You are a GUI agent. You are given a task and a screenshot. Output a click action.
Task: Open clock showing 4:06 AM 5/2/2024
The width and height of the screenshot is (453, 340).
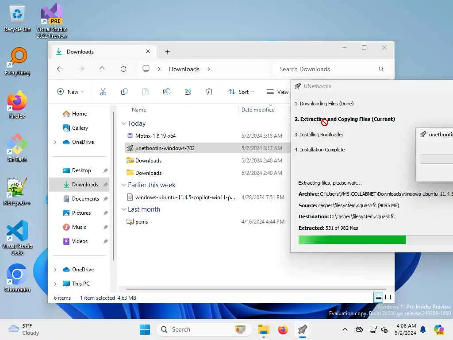point(406,329)
